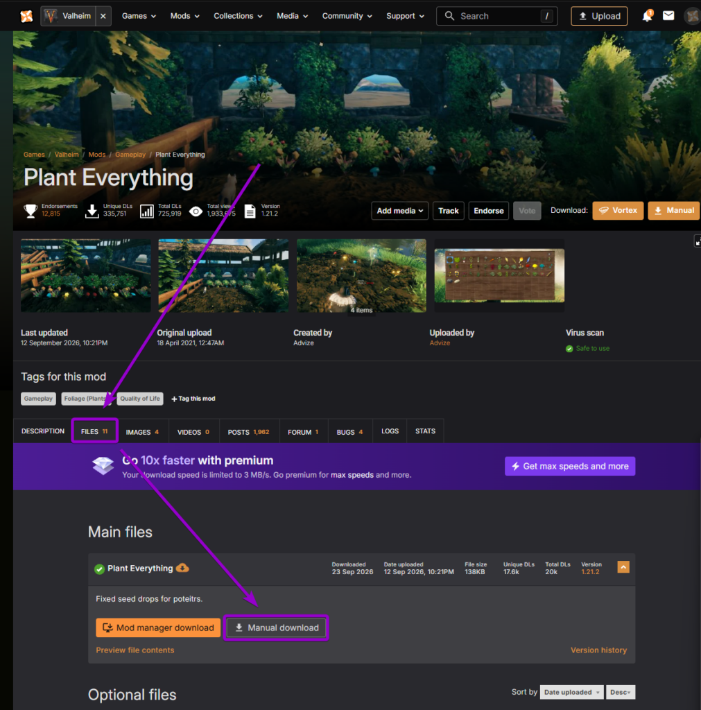The width and height of the screenshot is (701, 710).
Task: Switch to the Bugs tab
Action: click(x=350, y=432)
